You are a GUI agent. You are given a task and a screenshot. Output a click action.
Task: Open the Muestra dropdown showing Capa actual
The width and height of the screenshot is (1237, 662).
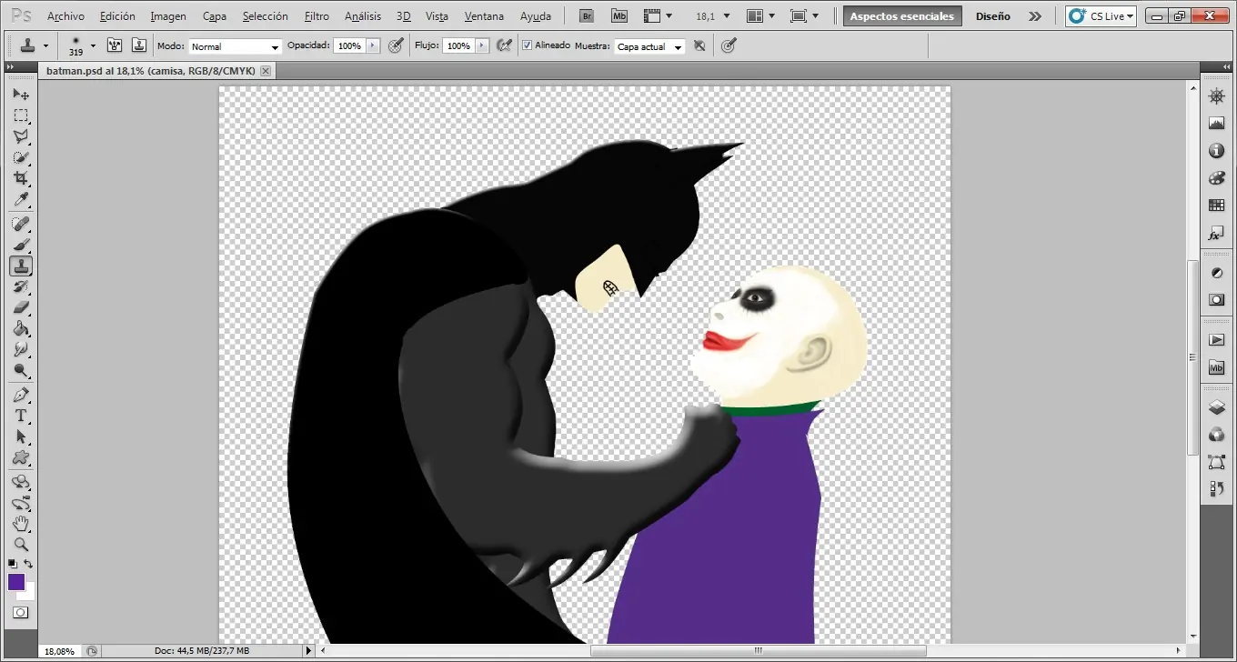click(x=649, y=45)
